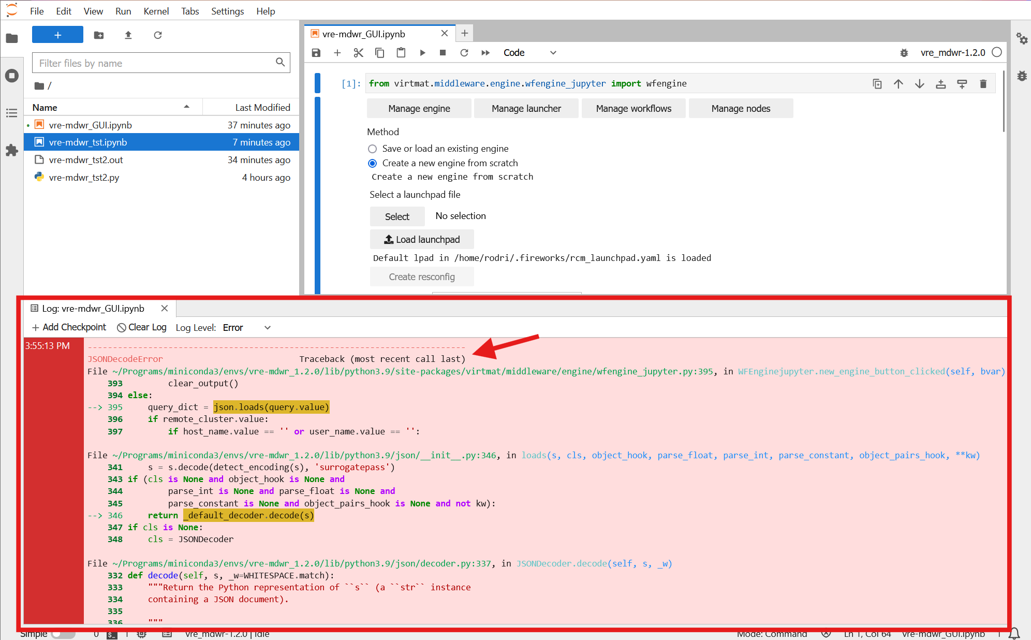Image resolution: width=1031 pixels, height=640 pixels.
Task: Click the blue New Launcher plus button
Action: click(57, 35)
